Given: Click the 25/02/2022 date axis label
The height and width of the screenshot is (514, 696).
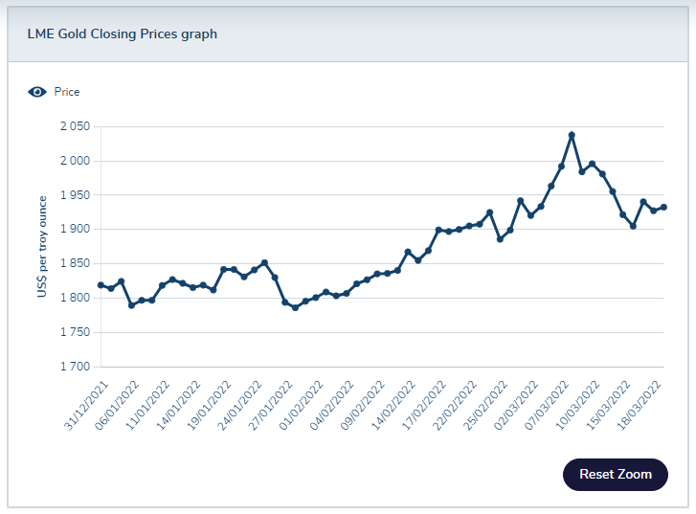Looking at the screenshot, I should 485,400.
